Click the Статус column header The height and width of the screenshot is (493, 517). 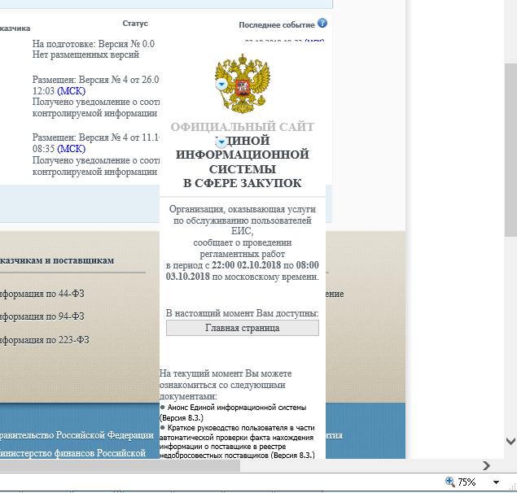(135, 24)
